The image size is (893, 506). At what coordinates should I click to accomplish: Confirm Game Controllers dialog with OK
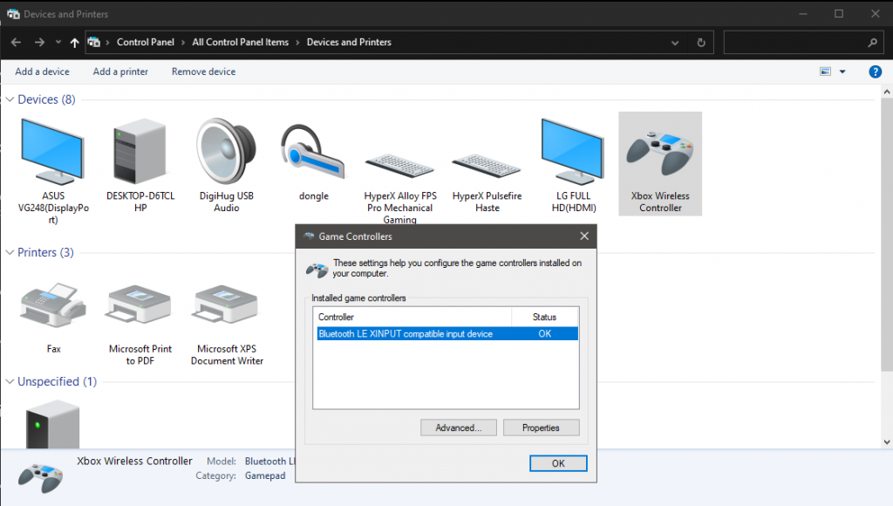point(558,463)
